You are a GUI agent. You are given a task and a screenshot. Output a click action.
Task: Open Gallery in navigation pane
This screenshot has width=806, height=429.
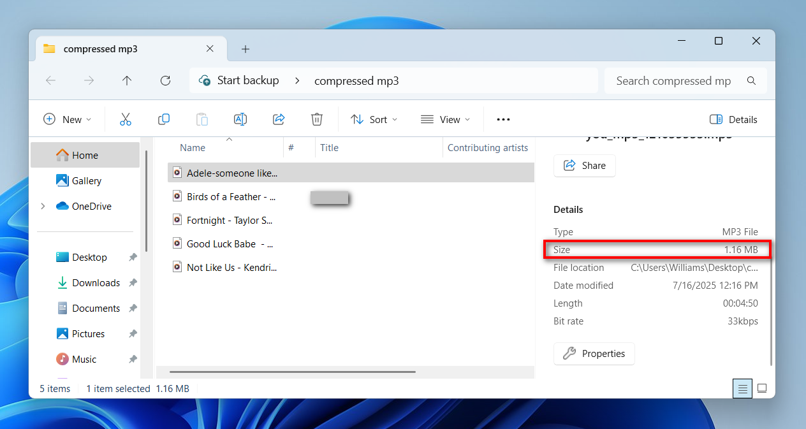(85, 180)
